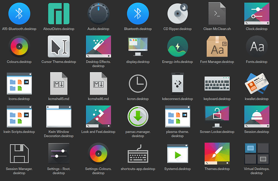Open the Look and Feel.desktop icon
The image size is (278, 181).
pyautogui.click(x=98, y=117)
